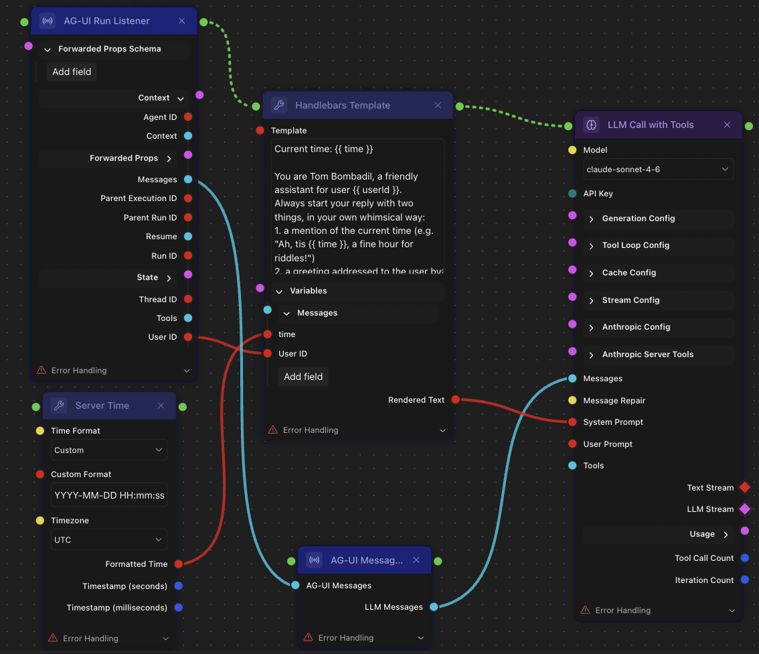Click the Server Time error warning icon

(54, 638)
